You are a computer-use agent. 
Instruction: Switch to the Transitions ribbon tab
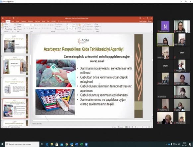(x=24, y=21)
